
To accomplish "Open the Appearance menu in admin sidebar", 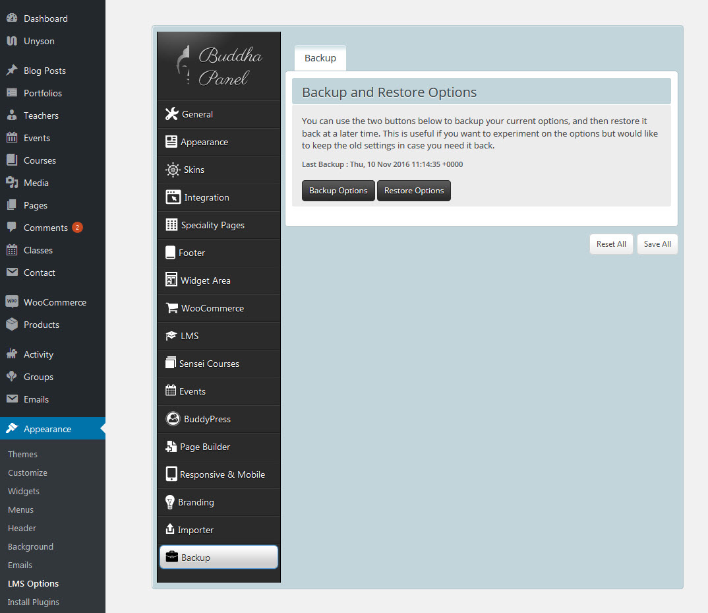I will click(x=47, y=429).
